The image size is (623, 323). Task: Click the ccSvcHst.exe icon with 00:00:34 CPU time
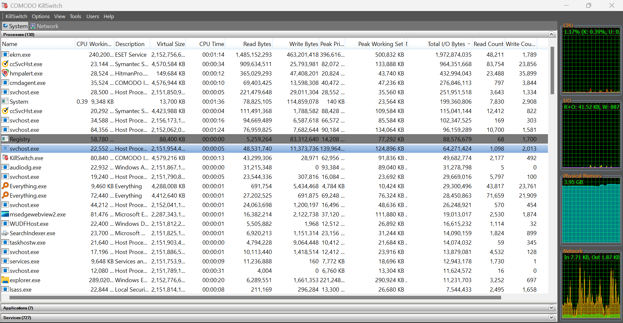pos(5,64)
